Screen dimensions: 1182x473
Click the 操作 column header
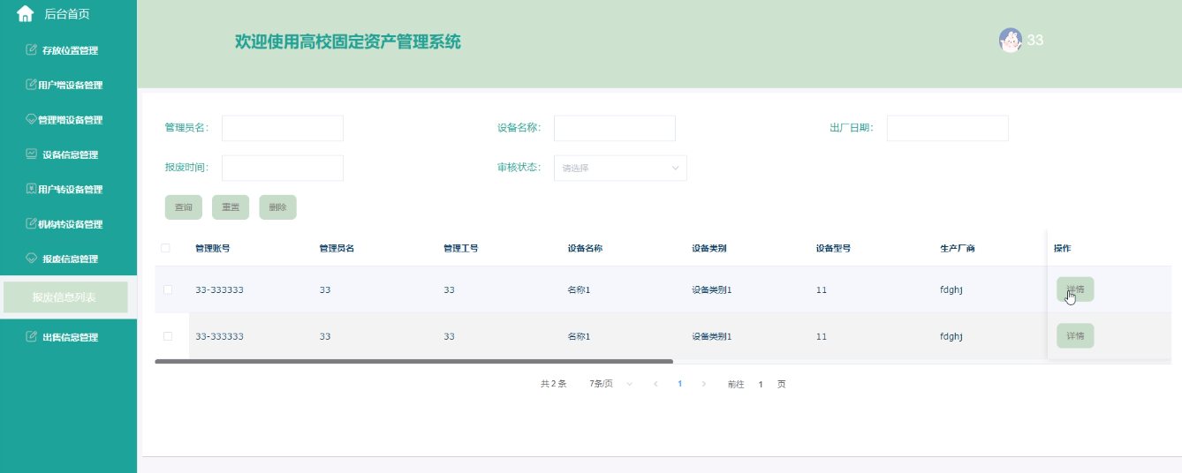tap(1063, 248)
